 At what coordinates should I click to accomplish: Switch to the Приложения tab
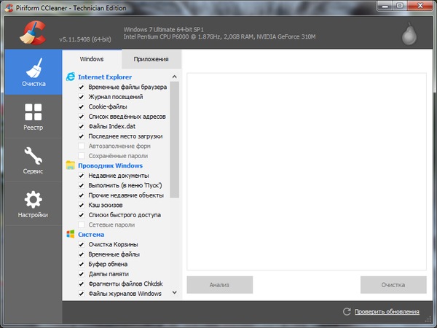click(151, 59)
